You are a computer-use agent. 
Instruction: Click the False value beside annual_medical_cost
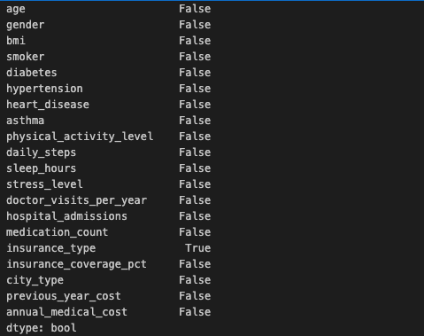195,312
